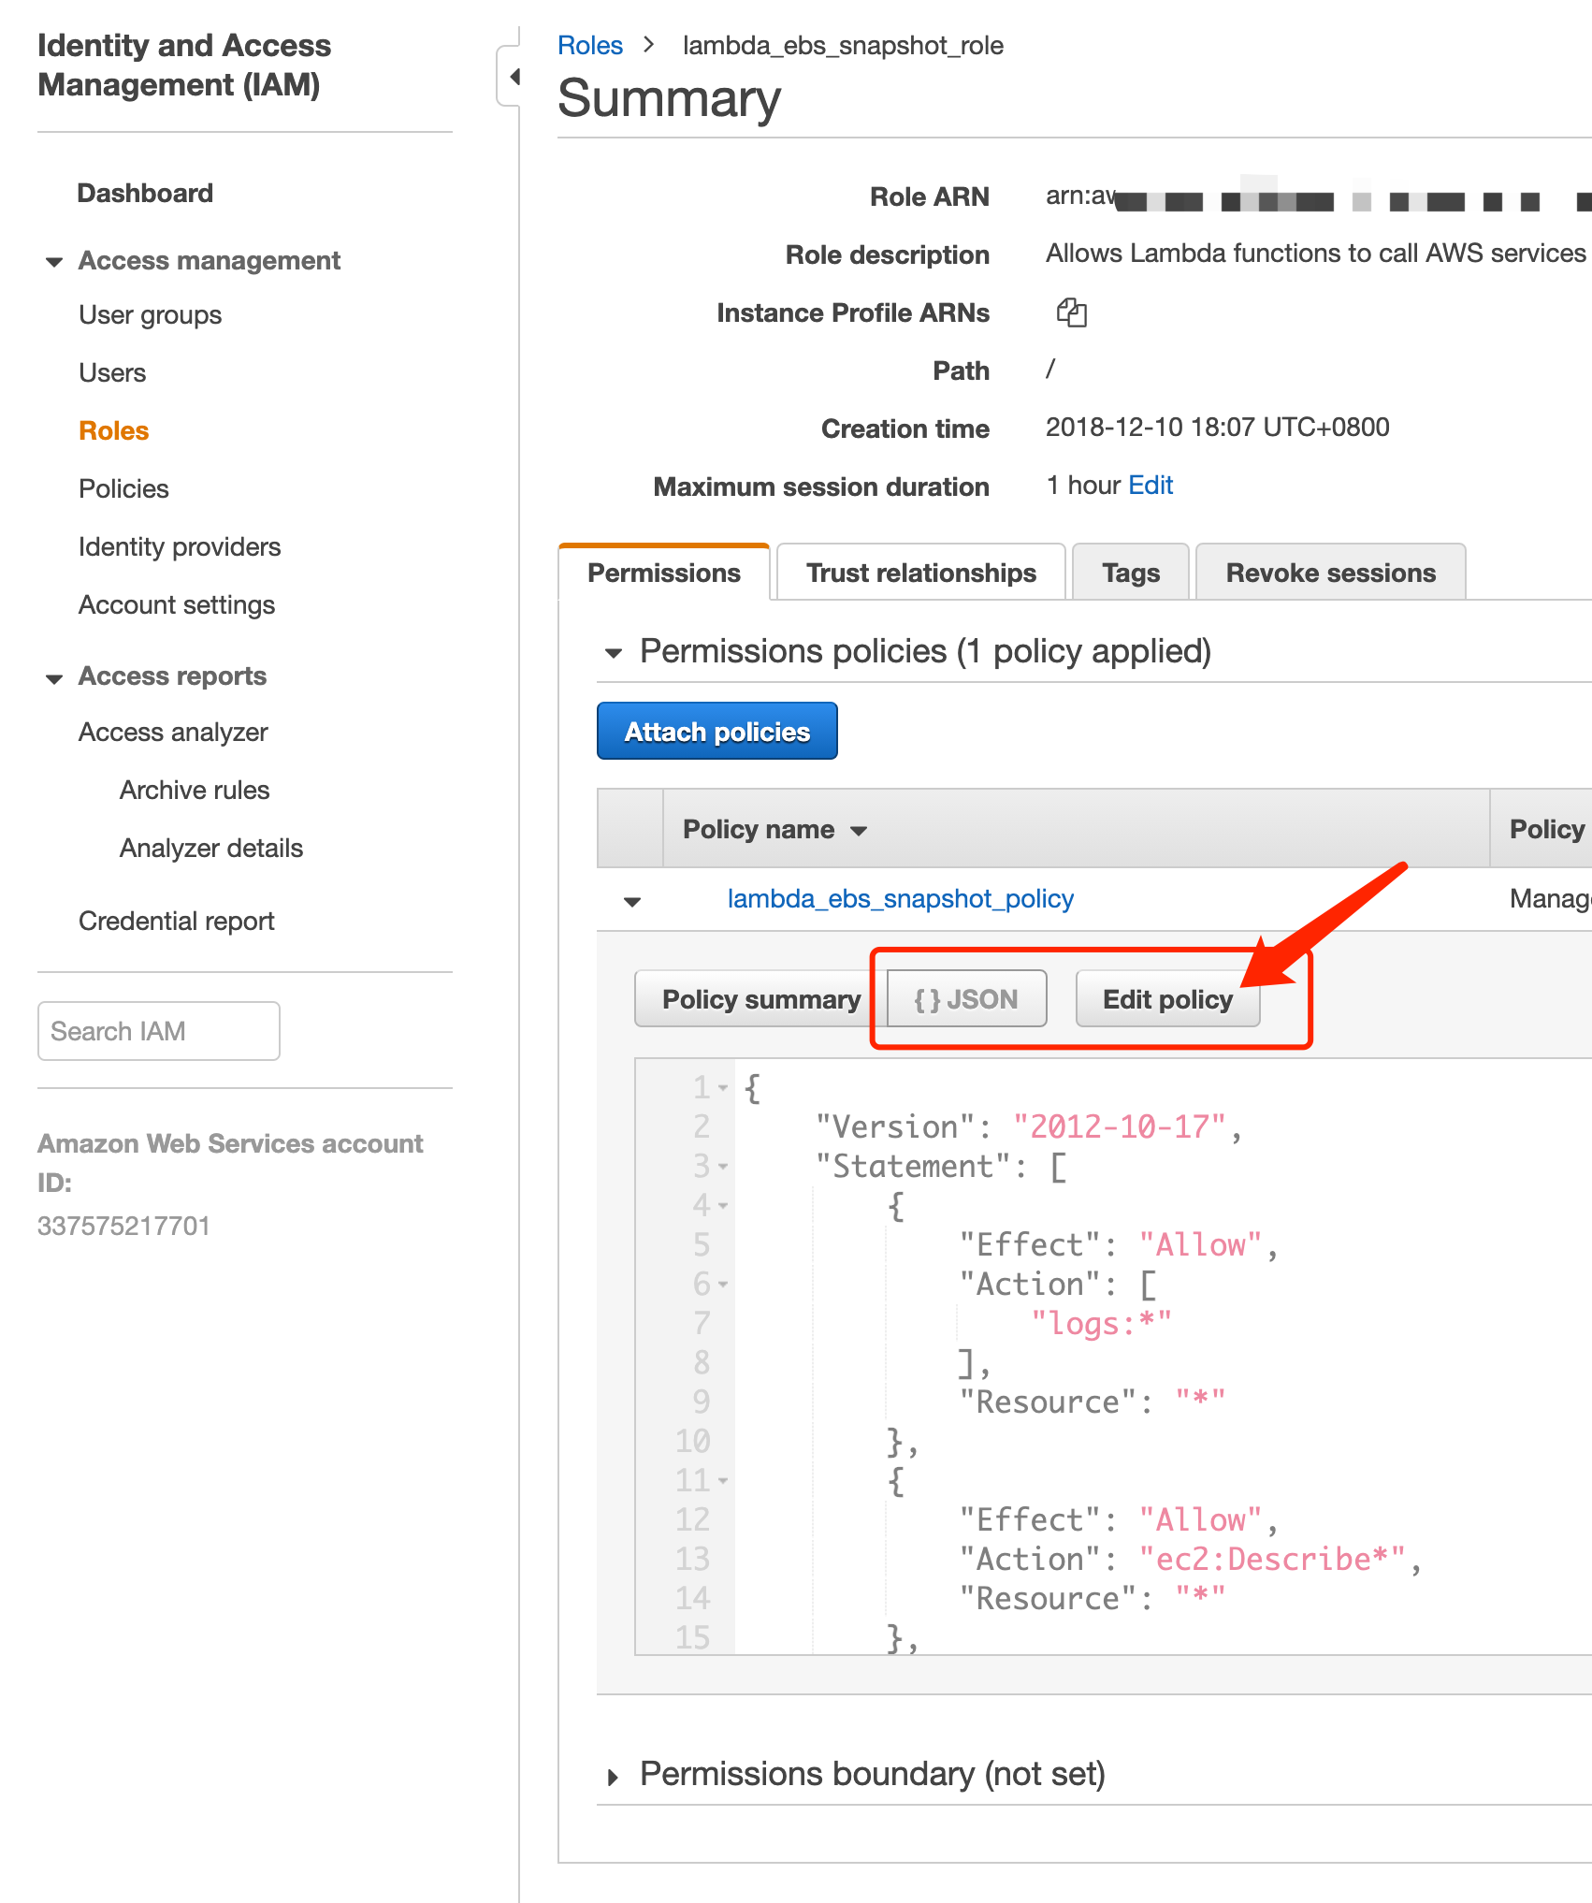The height and width of the screenshot is (1903, 1592).
Task: Open Policies in sidebar
Action: pos(123,488)
